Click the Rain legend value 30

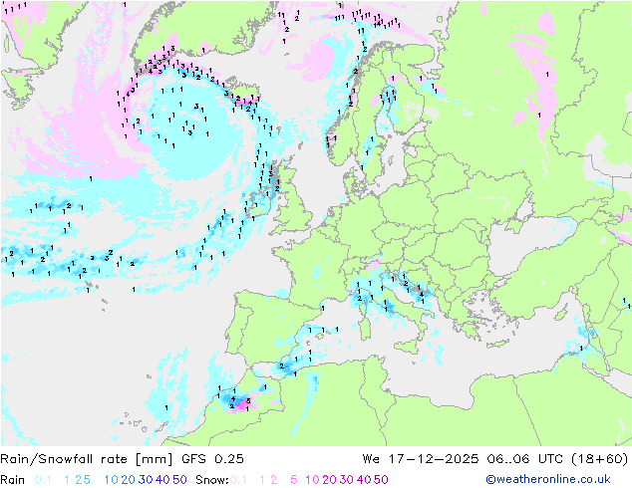point(146,480)
